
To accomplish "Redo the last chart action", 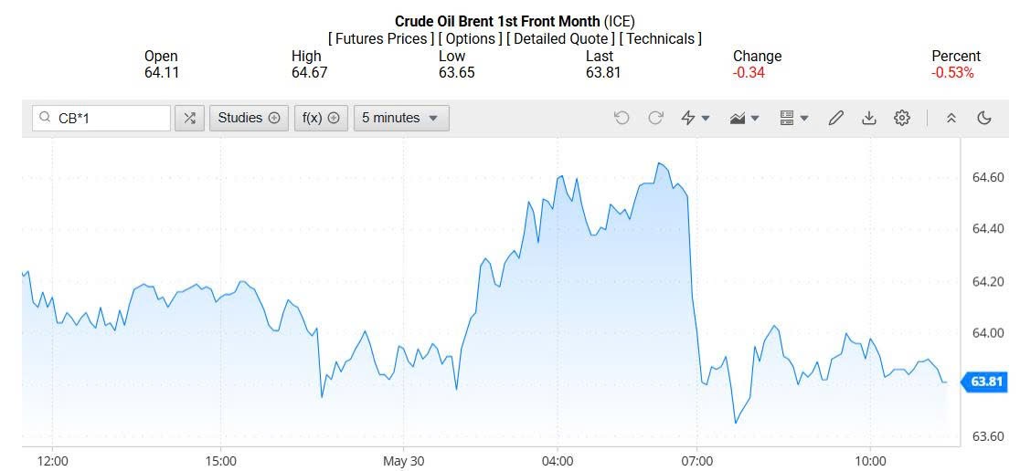I will click(x=655, y=118).
